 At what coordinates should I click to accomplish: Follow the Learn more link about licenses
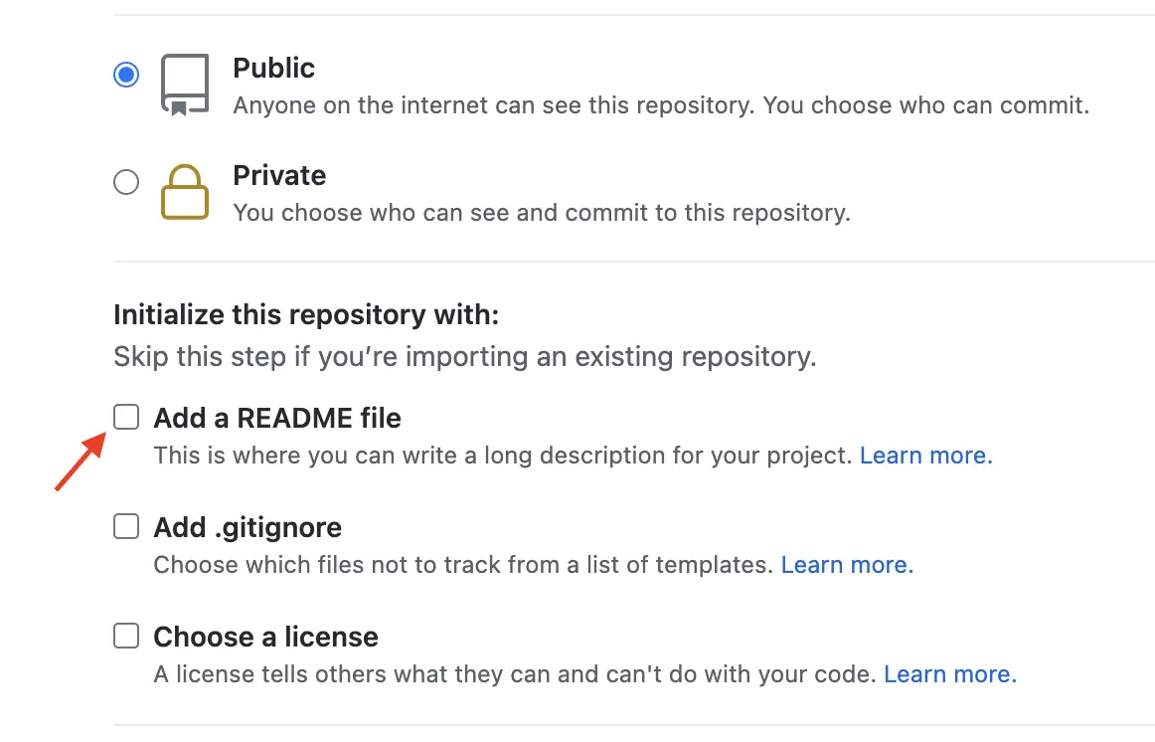click(x=949, y=674)
